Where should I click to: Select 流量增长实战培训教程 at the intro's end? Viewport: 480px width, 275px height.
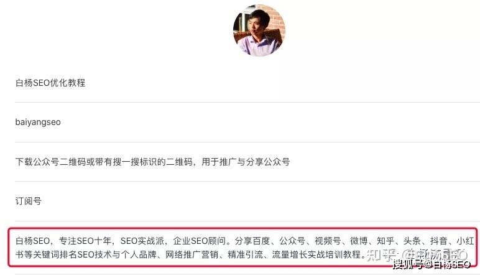tap(316, 254)
